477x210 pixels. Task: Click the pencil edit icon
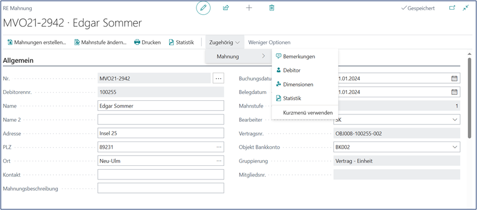point(203,8)
